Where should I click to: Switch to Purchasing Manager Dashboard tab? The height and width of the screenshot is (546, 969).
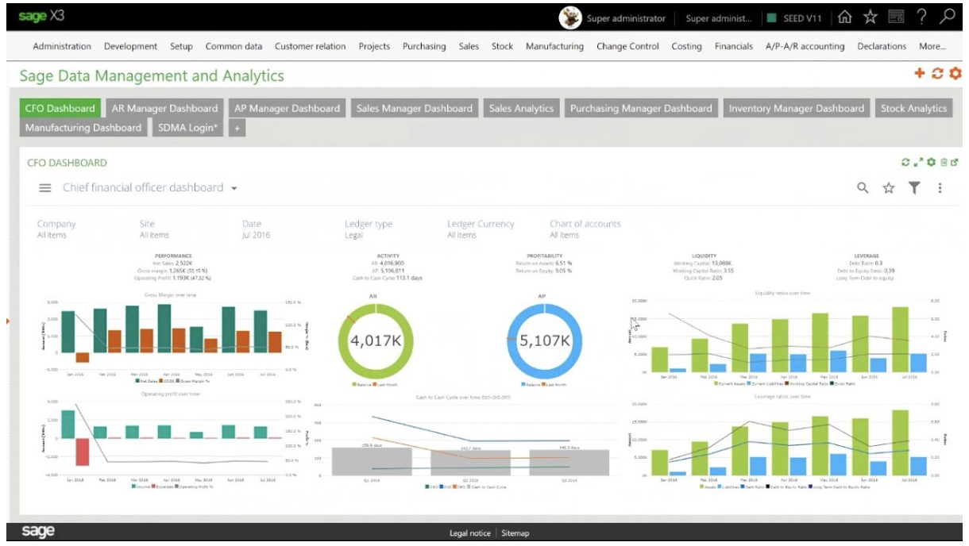coord(641,109)
